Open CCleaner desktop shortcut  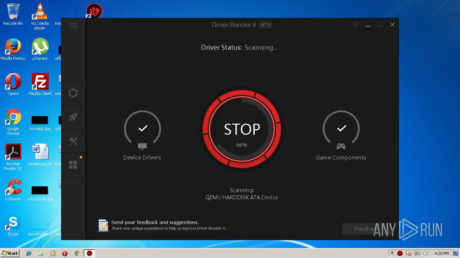pos(13,190)
